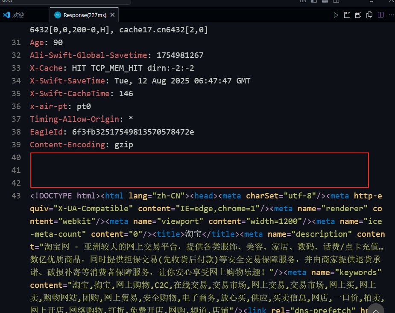Split the editor to the right

coord(380,15)
